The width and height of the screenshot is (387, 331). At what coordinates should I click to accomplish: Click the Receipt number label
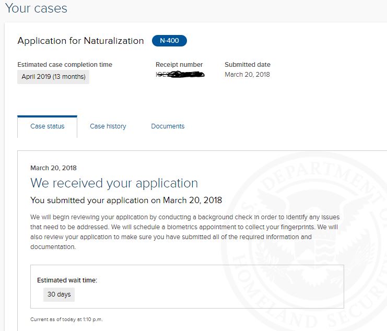[x=179, y=65]
